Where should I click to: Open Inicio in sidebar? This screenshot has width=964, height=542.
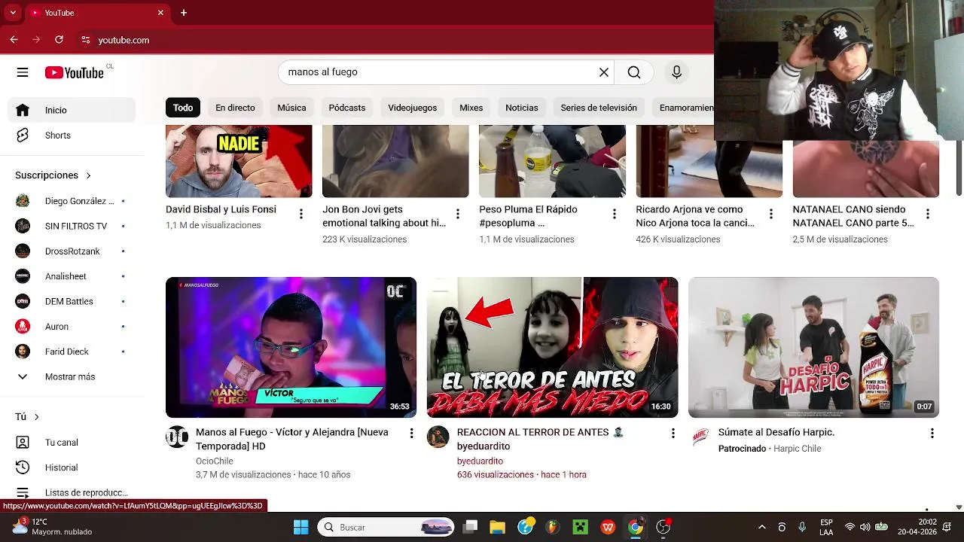tap(72, 110)
